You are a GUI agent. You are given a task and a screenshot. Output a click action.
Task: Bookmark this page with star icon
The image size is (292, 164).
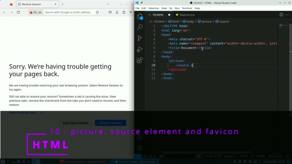pyautogui.click(x=97, y=12)
